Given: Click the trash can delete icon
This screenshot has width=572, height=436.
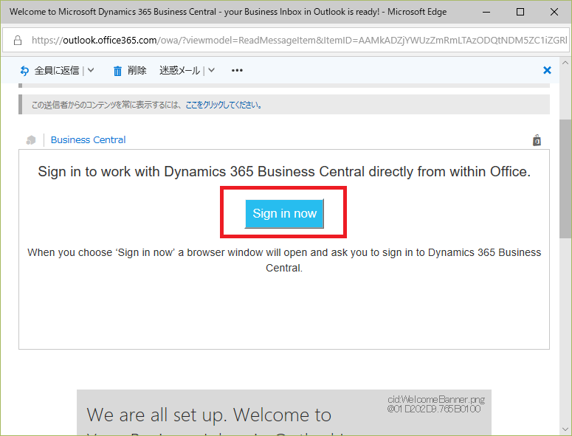Looking at the screenshot, I should pos(117,71).
